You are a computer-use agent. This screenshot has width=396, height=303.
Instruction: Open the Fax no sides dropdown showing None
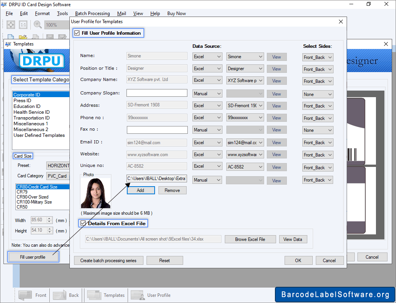318,130
